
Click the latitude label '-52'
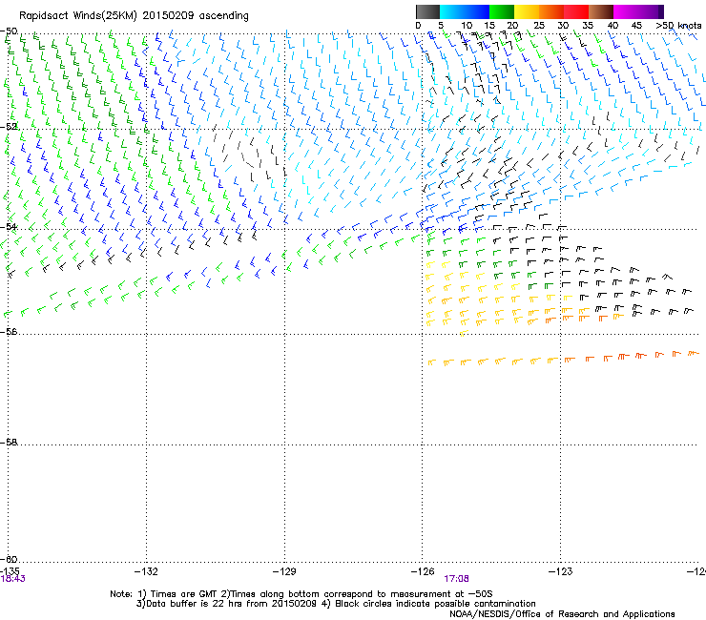coord(9,127)
